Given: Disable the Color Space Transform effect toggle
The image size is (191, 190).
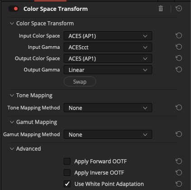Looking at the screenshot, I should (14, 9).
